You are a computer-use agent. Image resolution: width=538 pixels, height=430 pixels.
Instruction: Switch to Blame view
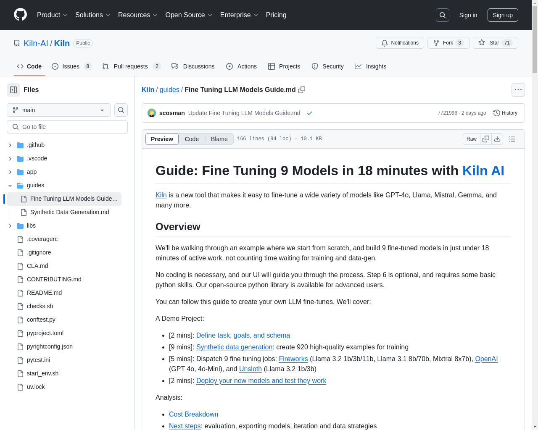[x=219, y=139]
